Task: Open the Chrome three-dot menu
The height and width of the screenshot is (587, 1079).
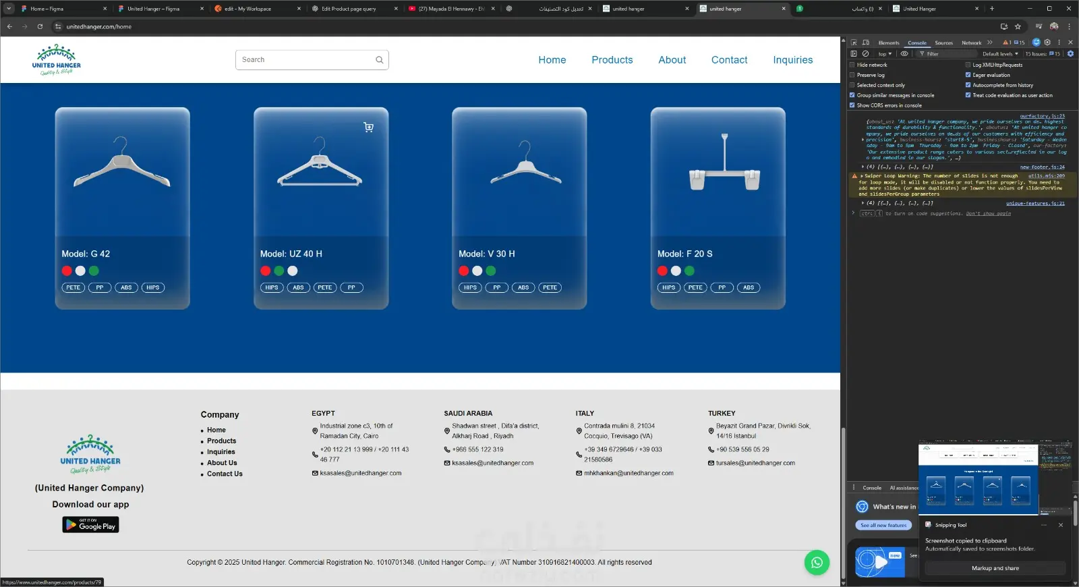Action: pos(1069,27)
